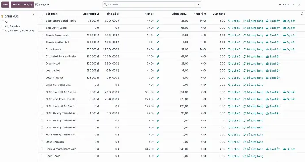Click pencil edit icon for Blue Denim Jeans

click(x=158, y=28)
